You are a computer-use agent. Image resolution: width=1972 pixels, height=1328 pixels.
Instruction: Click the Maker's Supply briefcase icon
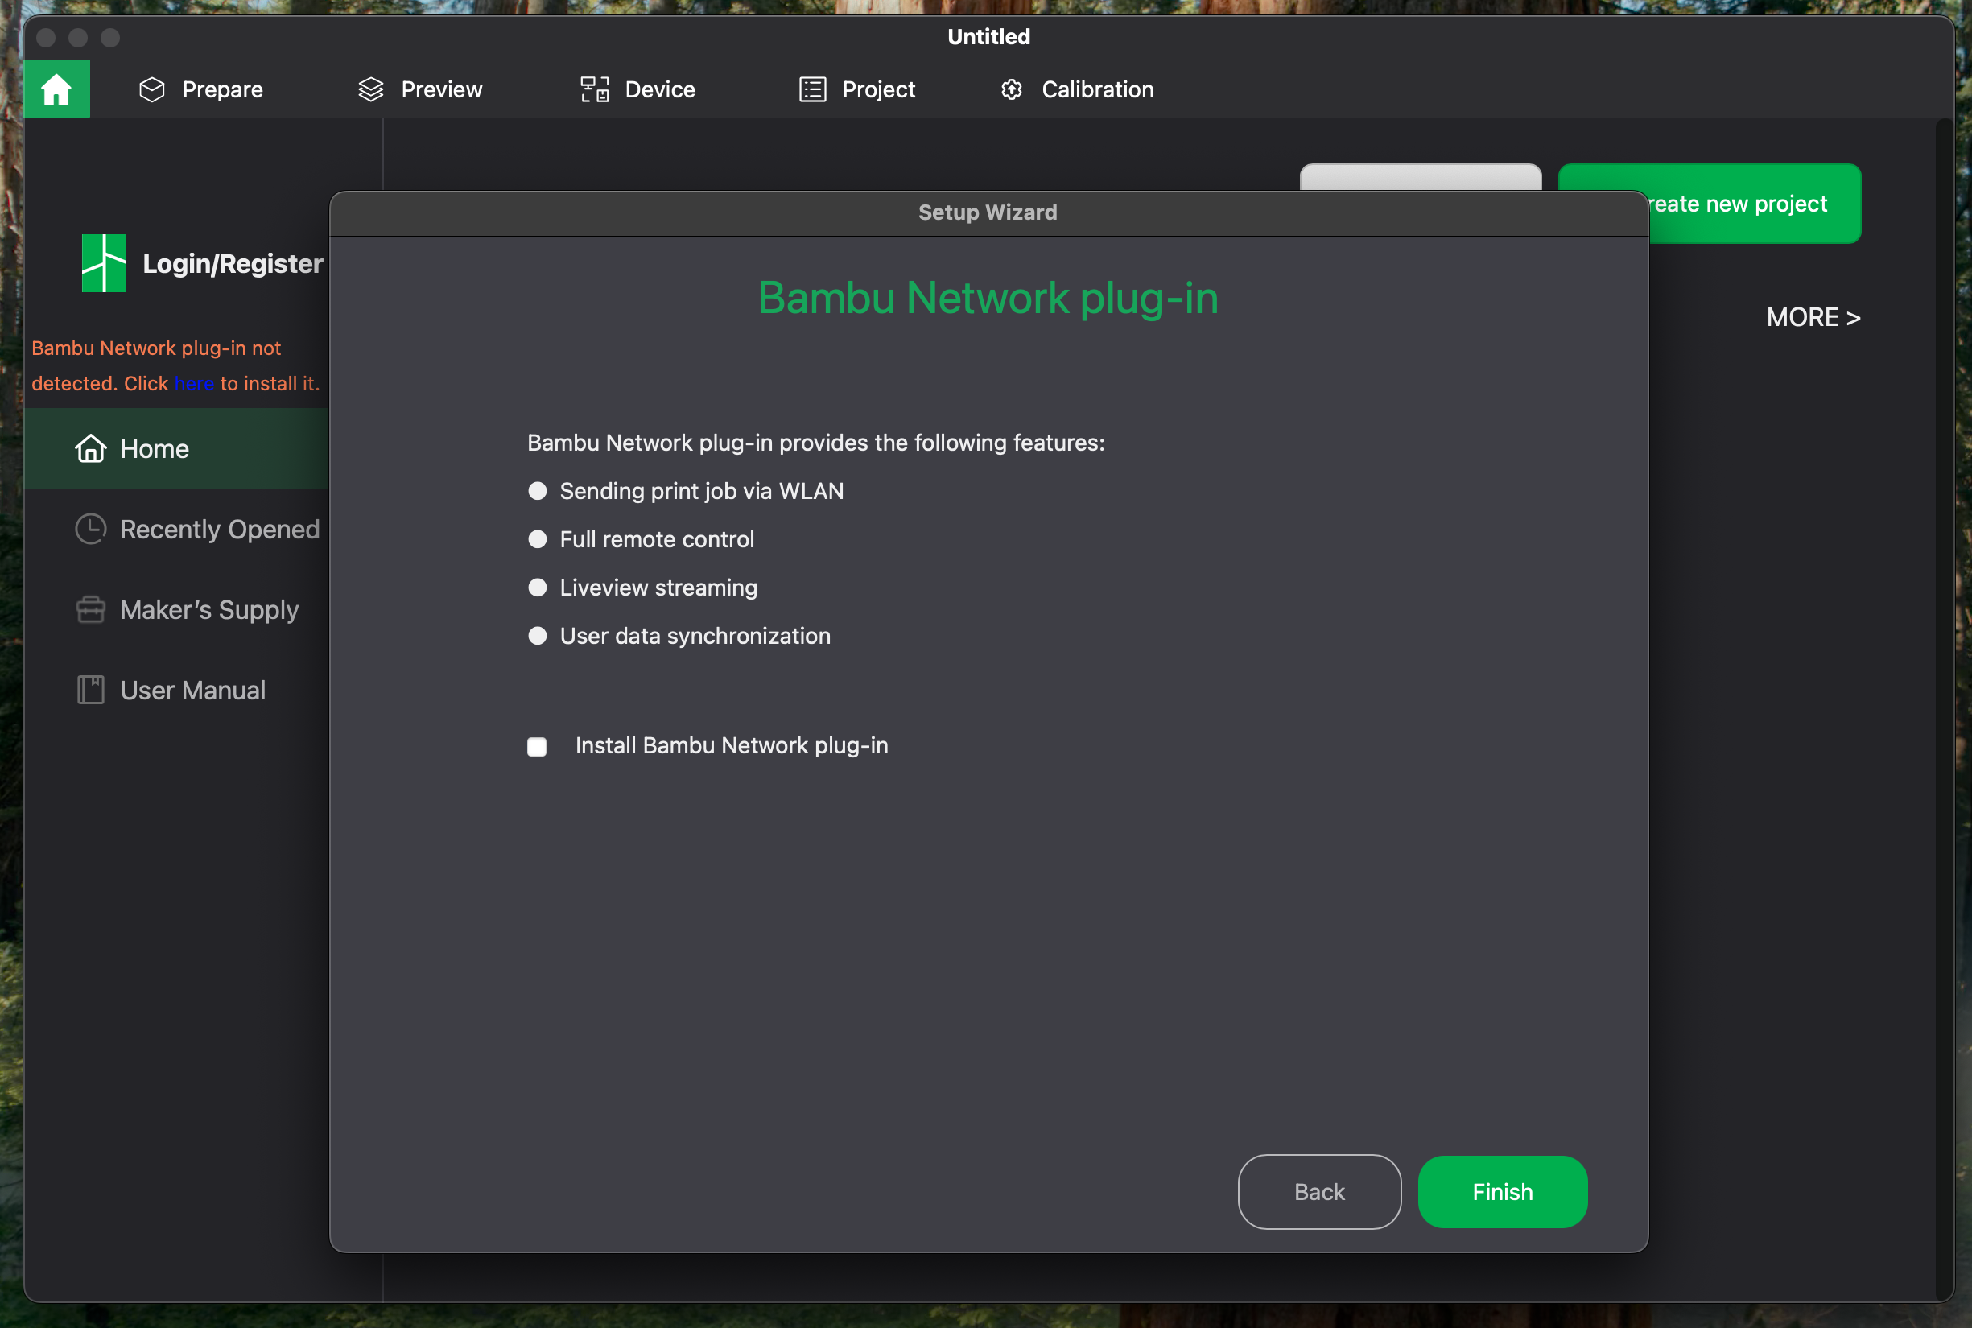tap(91, 610)
